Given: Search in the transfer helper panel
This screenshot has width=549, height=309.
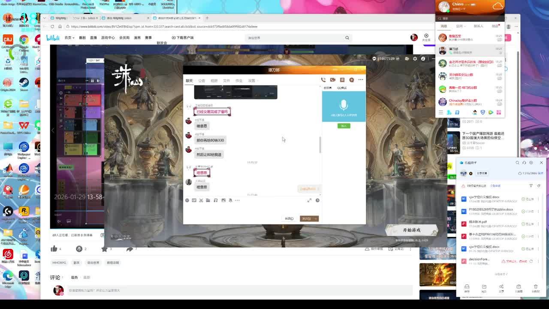Looking at the screenshot, I should point(517,163).
